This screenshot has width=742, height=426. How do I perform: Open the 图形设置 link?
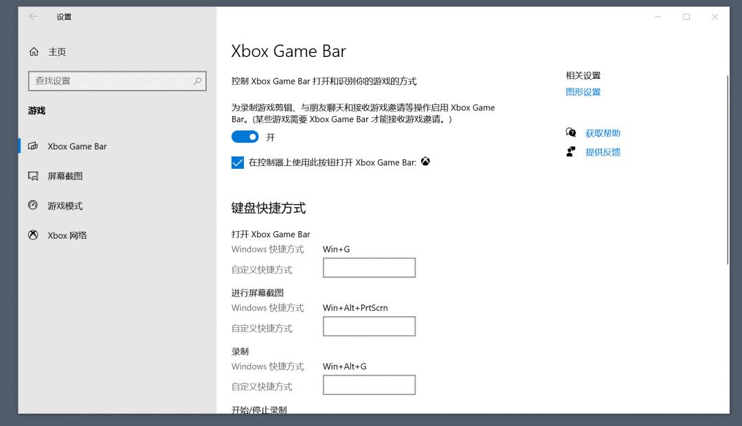[583, 91]
